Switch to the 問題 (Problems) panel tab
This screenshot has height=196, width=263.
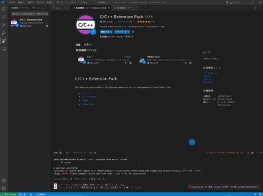[56, 153]
